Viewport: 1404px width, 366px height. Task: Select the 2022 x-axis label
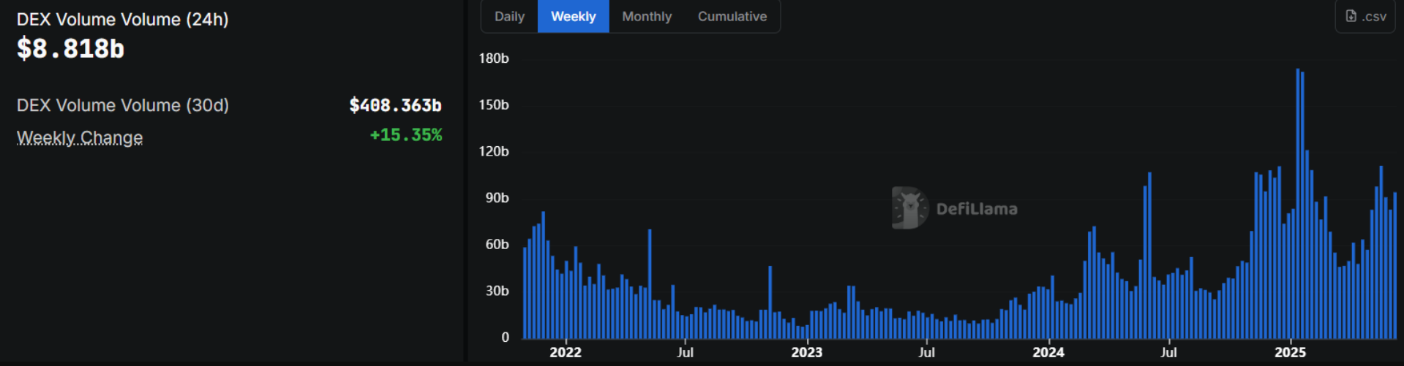coord(566,352)
